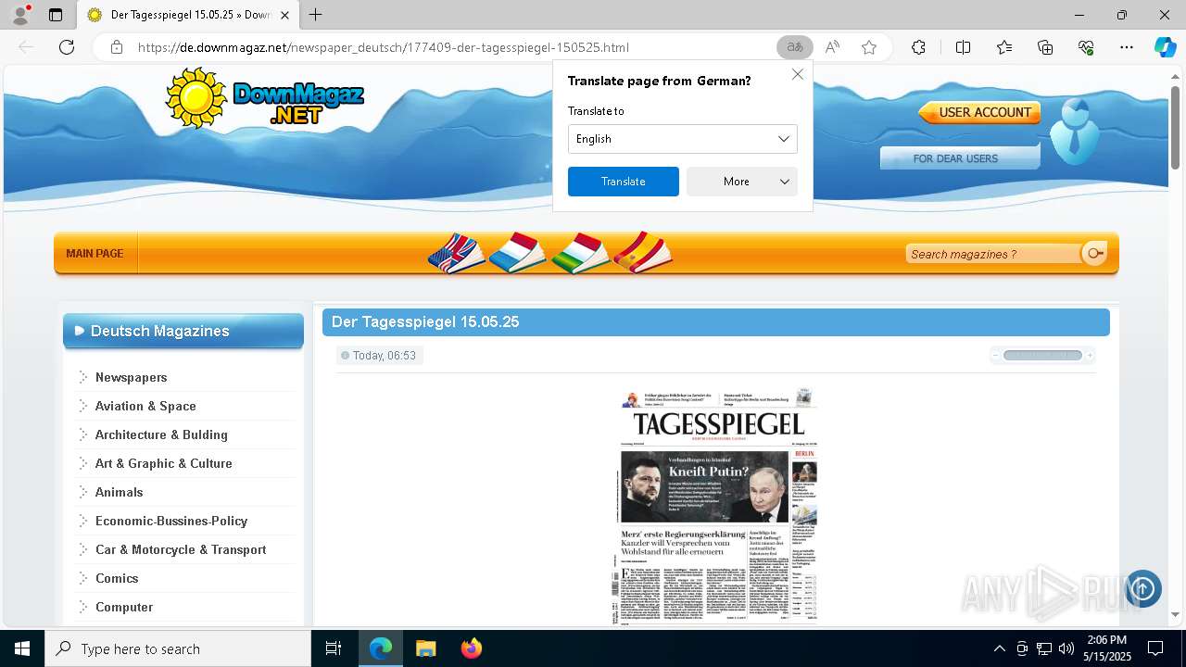The image size is (1186, 667).
Task: Close the Der Tagesspiegel tab
Action: click(285, 15)
